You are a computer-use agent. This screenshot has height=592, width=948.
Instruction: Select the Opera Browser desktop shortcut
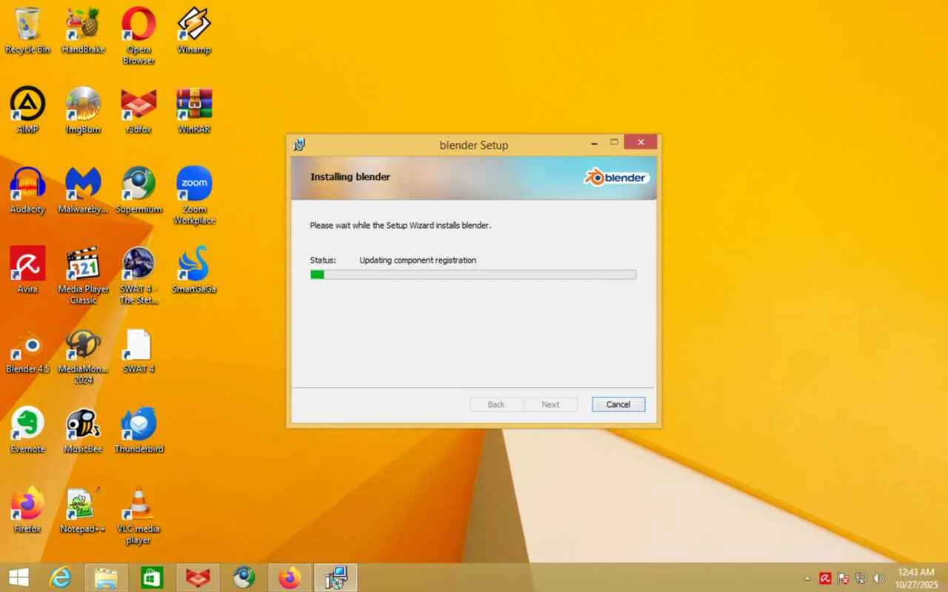coord(138,36)
